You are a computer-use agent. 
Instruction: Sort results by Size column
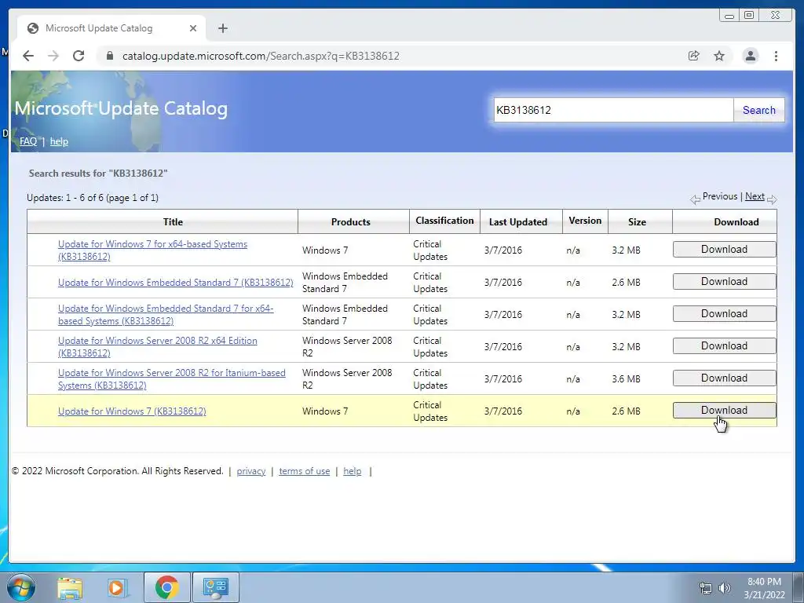[x=637, y=222]
